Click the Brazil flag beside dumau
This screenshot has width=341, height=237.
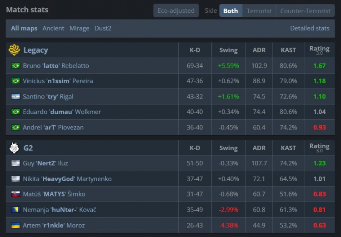(15, 112)
